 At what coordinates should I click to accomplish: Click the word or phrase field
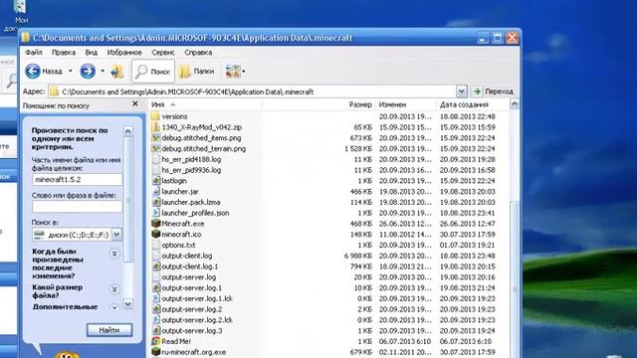pyautogui.click(x=77, y=207)
